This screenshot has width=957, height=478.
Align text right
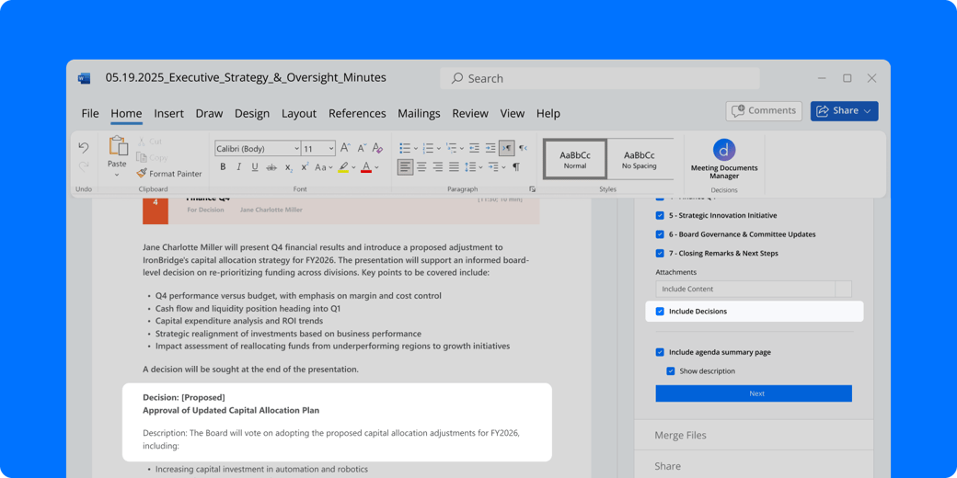pos(438,166)
